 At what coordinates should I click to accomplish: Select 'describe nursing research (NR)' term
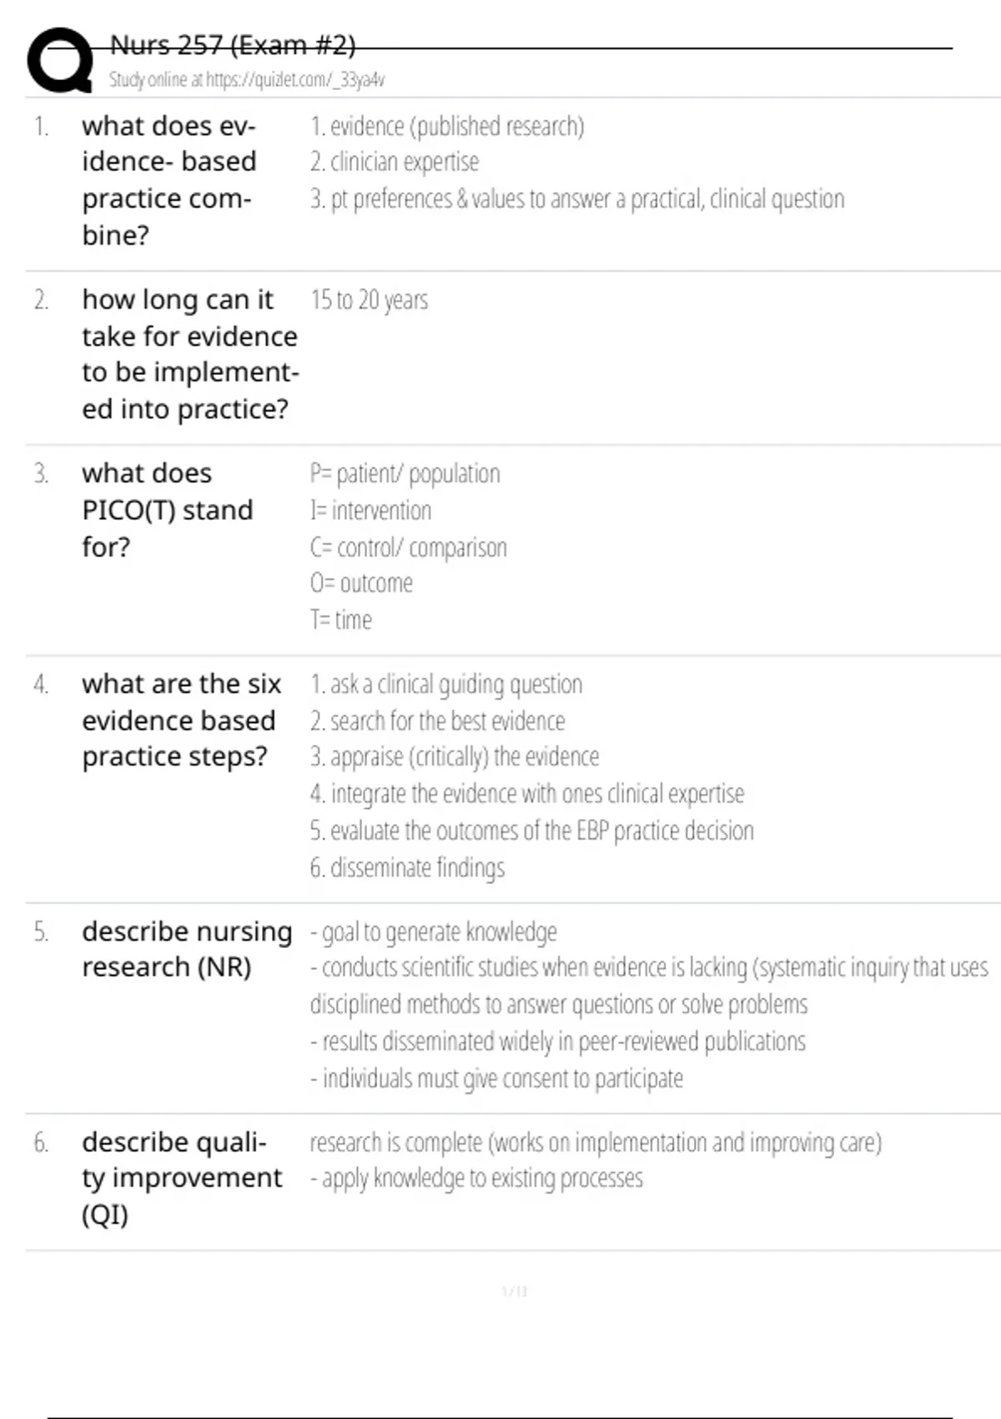tap(187, 949)
